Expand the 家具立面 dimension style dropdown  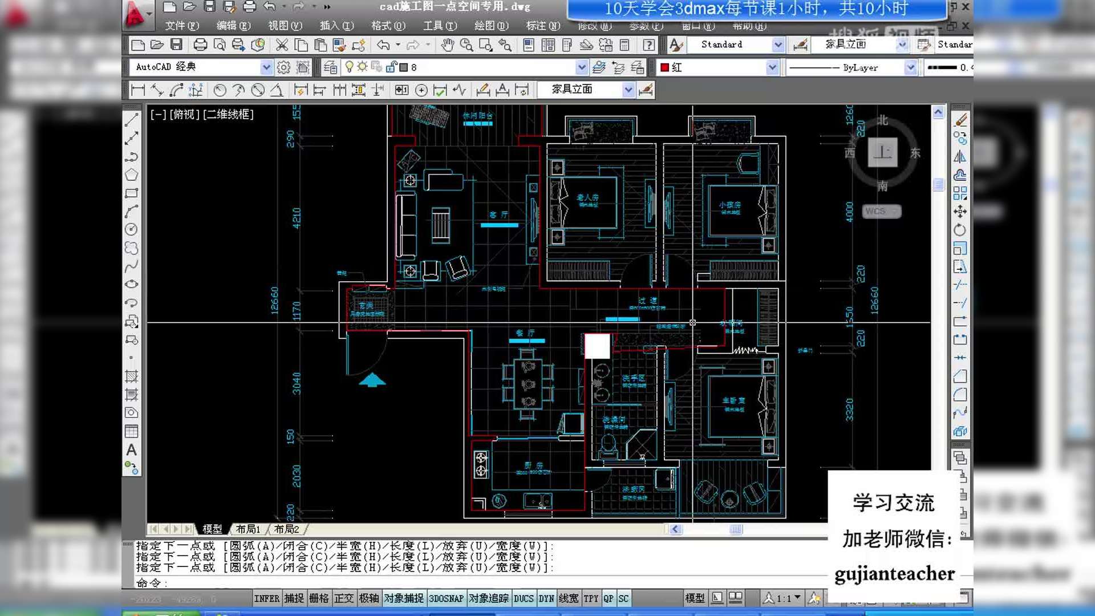(628, 90)
